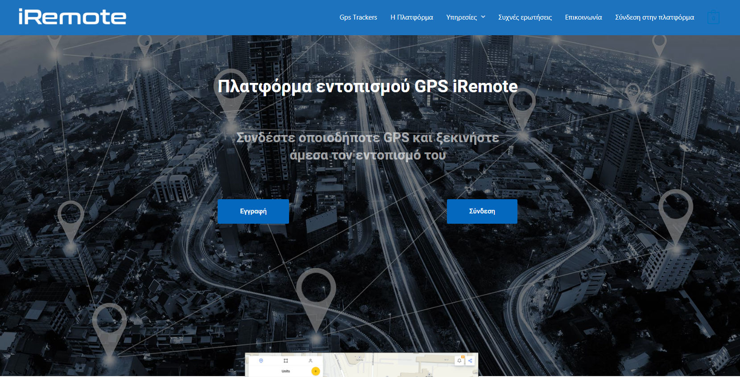Click the blue Σύνδεση button
Image resolution: width=740 pixels, height=377 pixels.
(482, 211)
